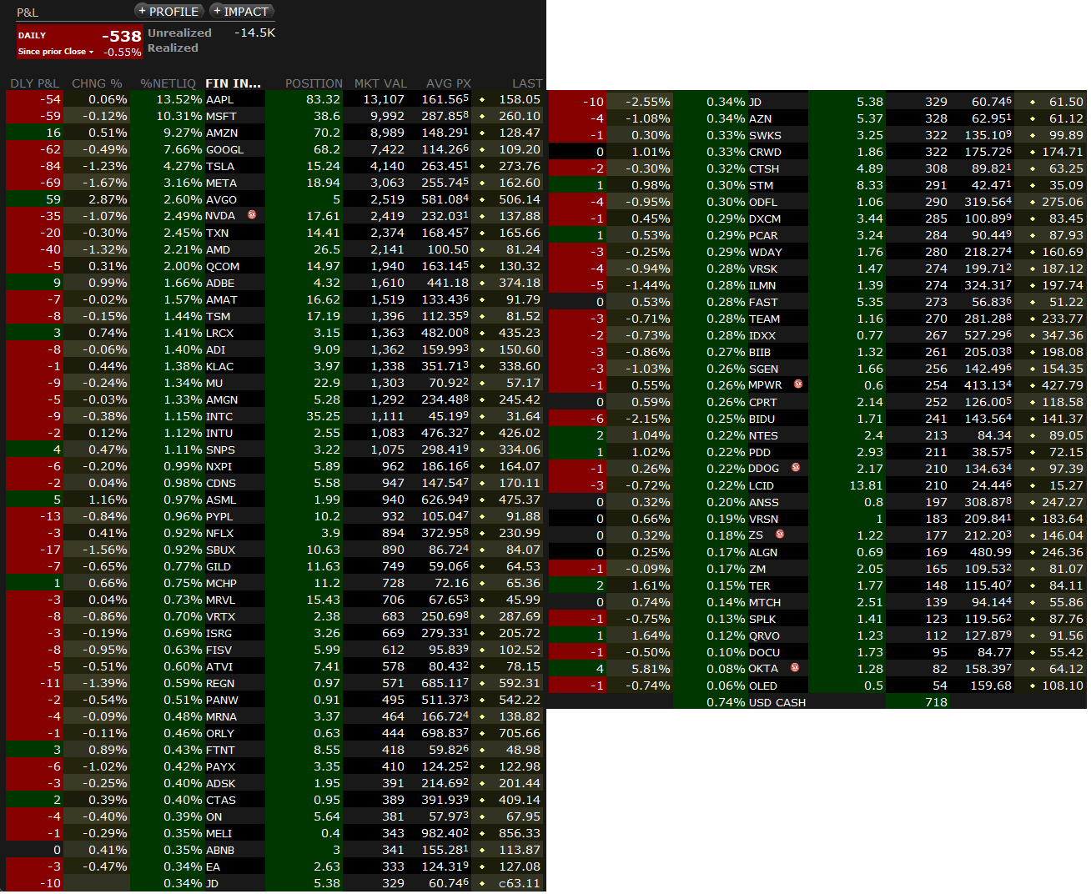Open the + IMPACT panel
Screen dimensions: 1091x894
coord(241,12)
